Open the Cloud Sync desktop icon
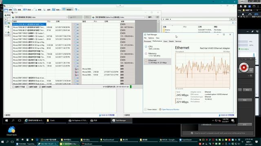 pyautogui.click(x=11, y=131)
